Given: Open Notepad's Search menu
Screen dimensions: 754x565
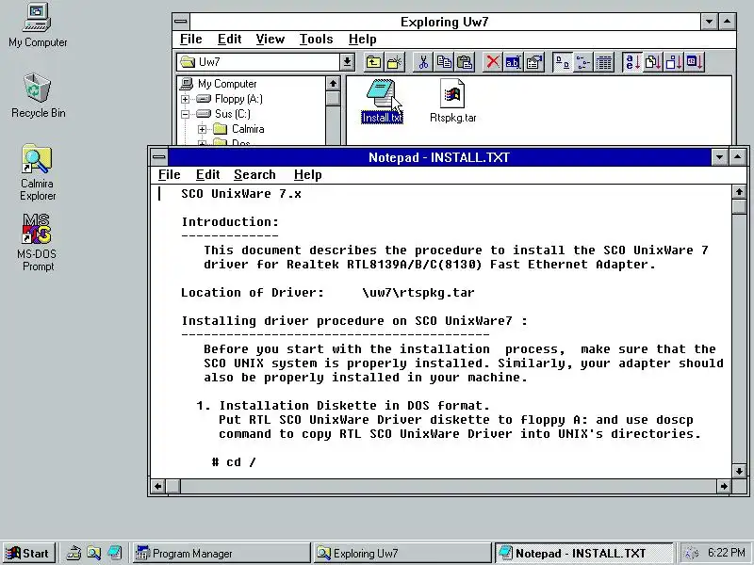Looking at the screenshot, I should (x=254, y=175).
